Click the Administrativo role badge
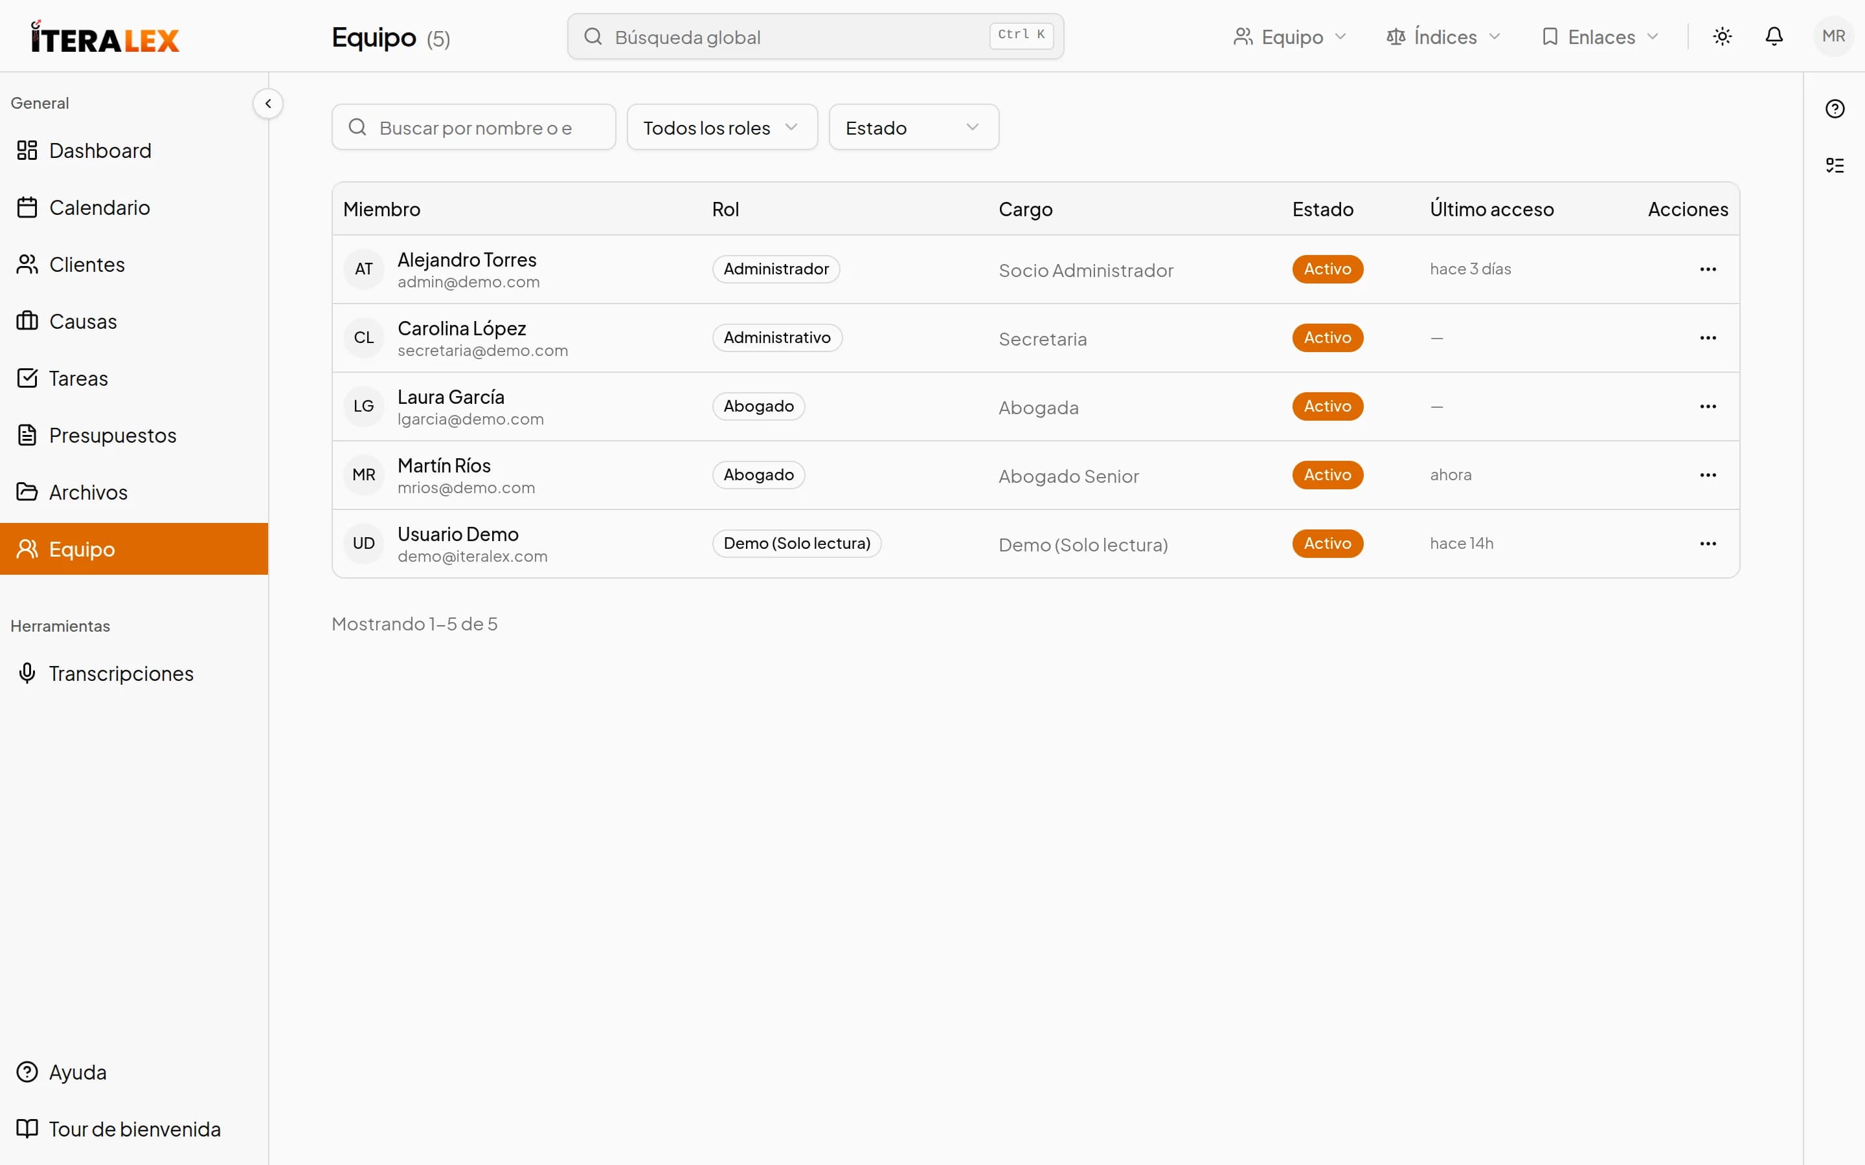This screenshot has width=1865, height=1165. point(777,337)
